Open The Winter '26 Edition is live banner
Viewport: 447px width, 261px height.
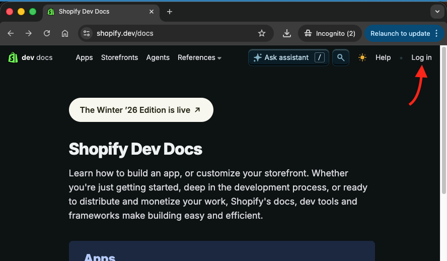coord(141,110)
